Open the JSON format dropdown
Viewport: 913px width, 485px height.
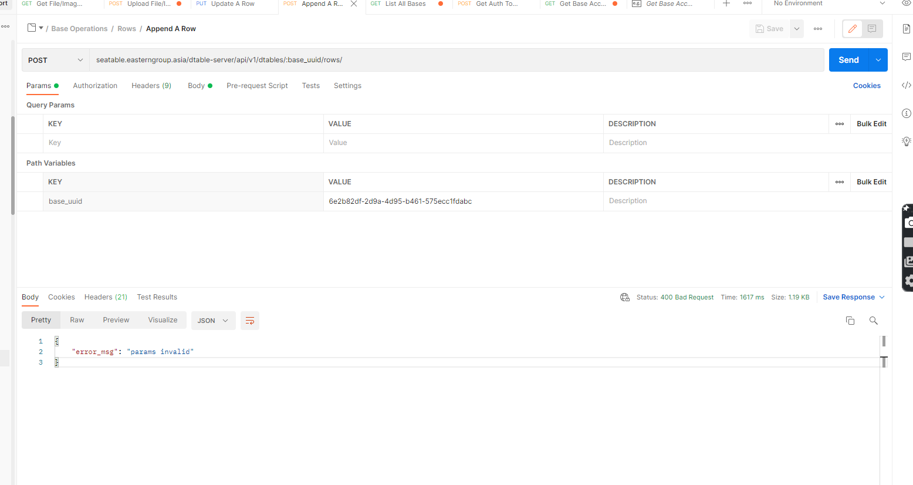pyautogui.click(x=212, y=321)
